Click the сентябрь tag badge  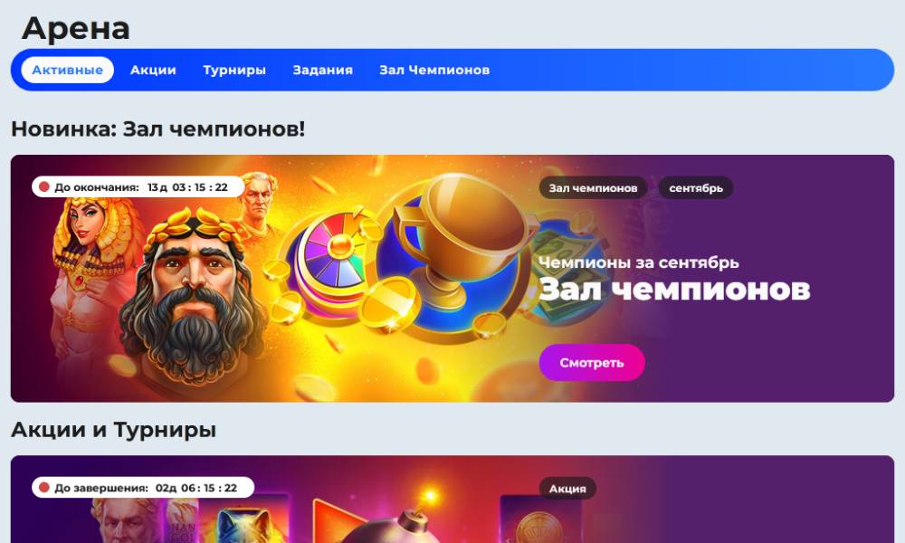pyautogui.click(x=695, y=188)
